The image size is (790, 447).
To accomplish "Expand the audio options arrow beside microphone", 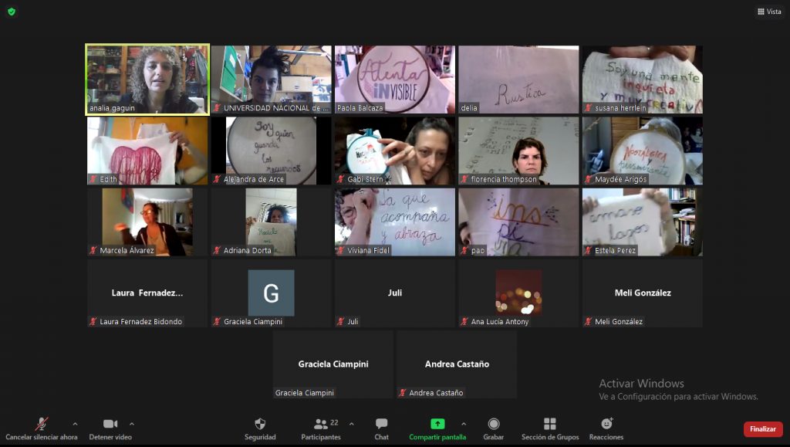I will [x=75, y=424].
